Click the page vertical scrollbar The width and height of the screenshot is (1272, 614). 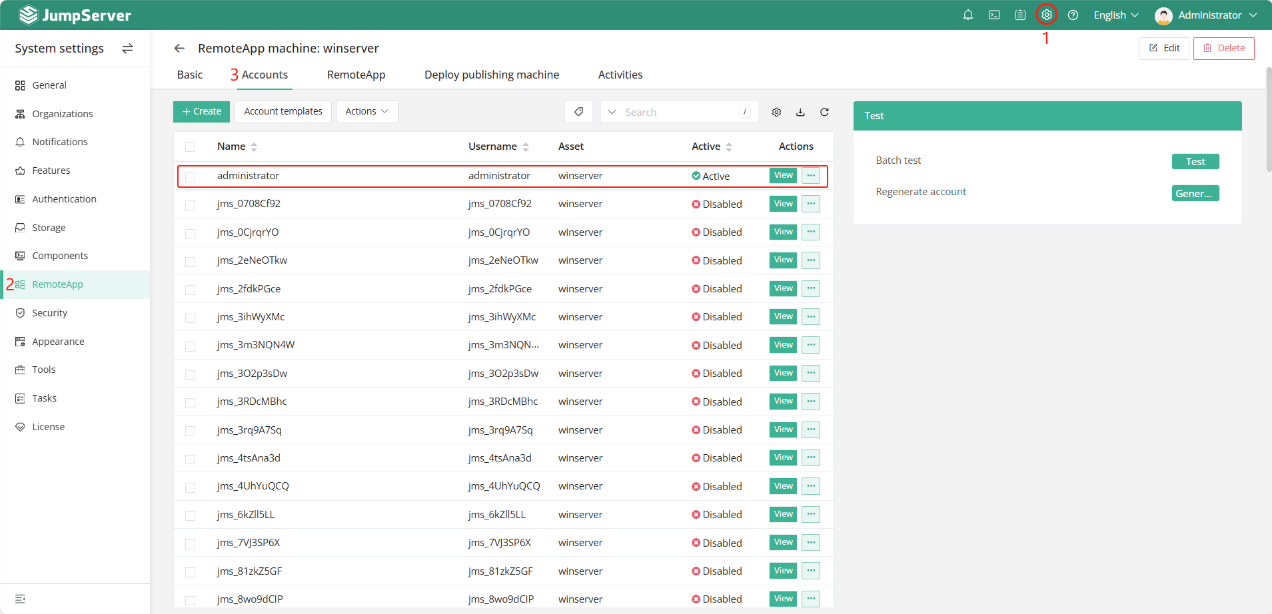pyautogui.click(x=1268, y=120)
